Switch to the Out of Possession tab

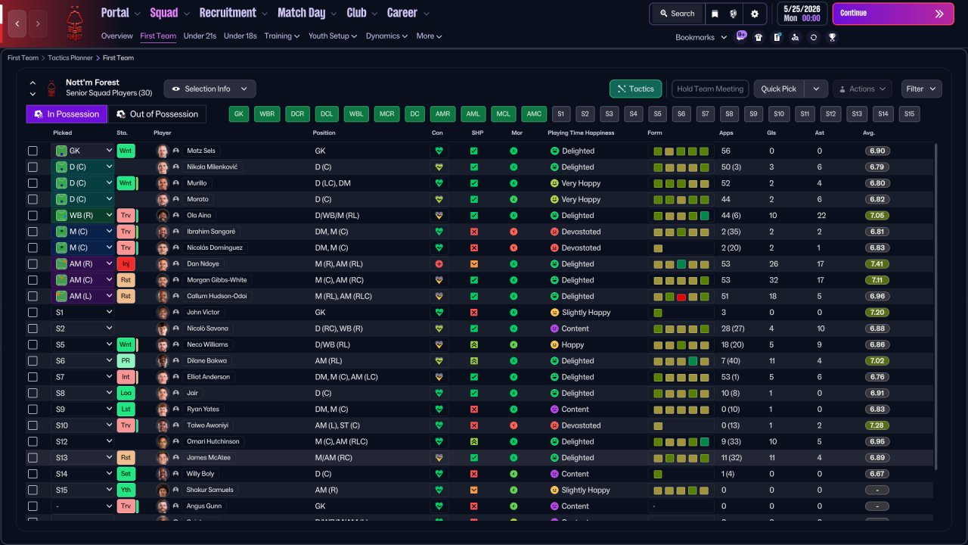[x=157, y=114]
